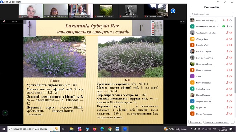Click the recording indicator dot
This screenshot has width=236, height=132.
[4, 21]
